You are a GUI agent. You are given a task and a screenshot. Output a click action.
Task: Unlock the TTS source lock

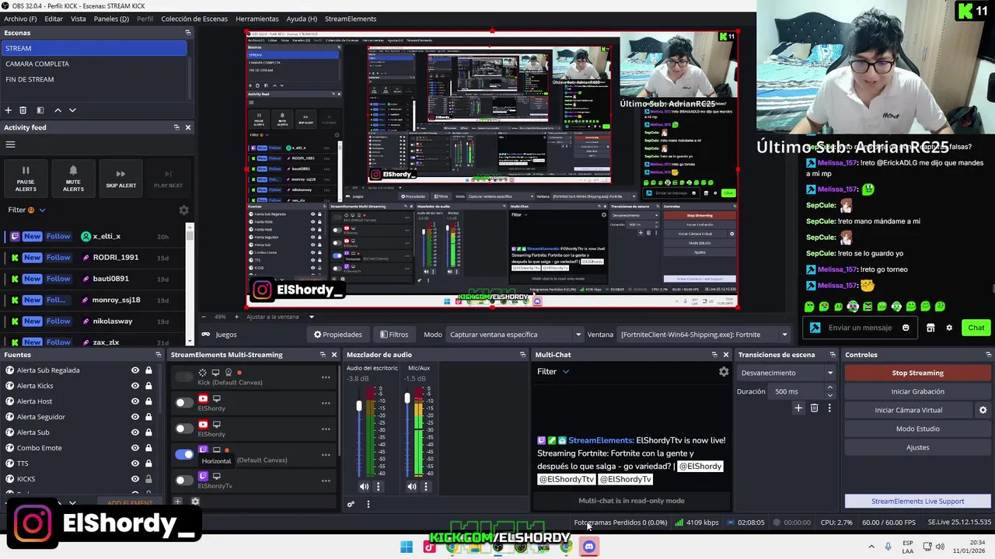click(x=148, y=464)
